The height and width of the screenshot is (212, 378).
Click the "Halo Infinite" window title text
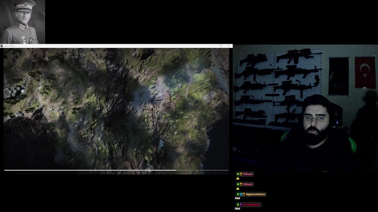[x=9, y=46]
